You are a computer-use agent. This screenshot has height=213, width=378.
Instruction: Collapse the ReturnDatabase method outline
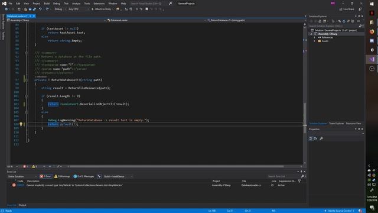(x=26, y=80)
